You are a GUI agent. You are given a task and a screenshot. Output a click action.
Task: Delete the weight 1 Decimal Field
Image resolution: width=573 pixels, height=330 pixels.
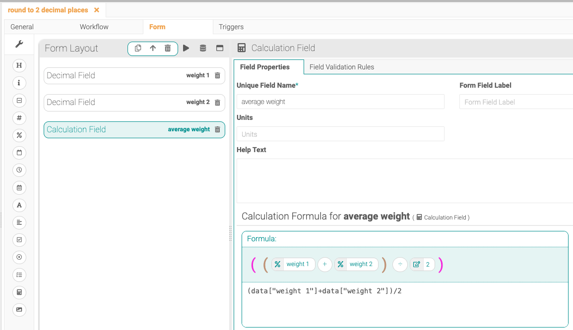tap(217, 76)
